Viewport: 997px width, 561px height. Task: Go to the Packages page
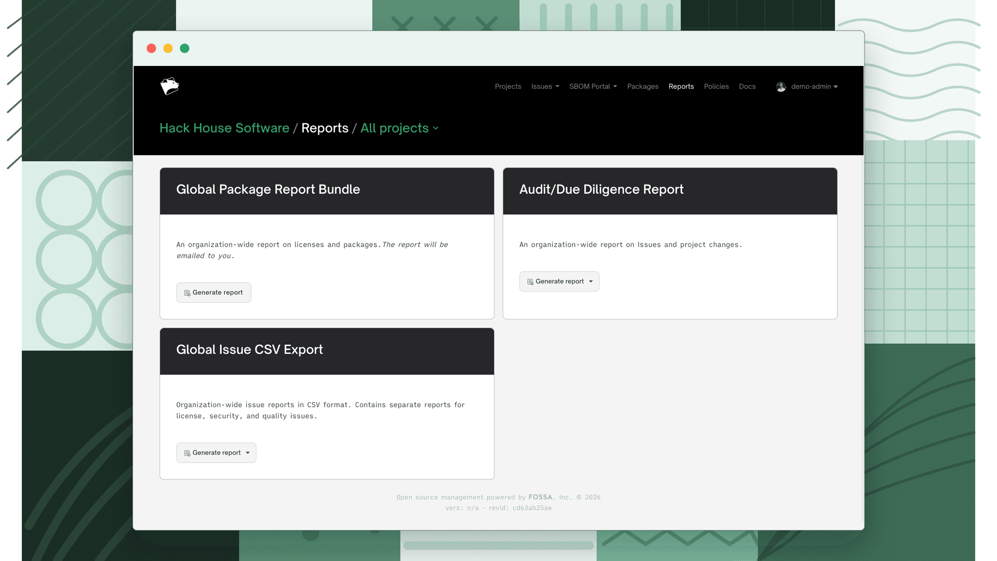(643, 86)
